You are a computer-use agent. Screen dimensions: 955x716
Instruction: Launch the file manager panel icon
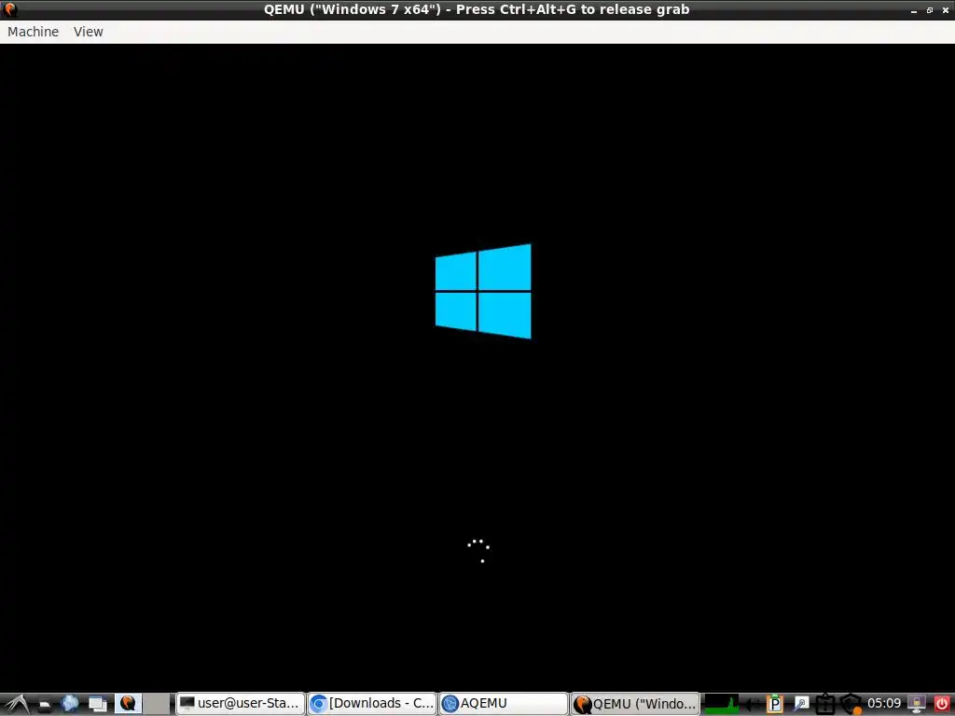coord(45,705)
